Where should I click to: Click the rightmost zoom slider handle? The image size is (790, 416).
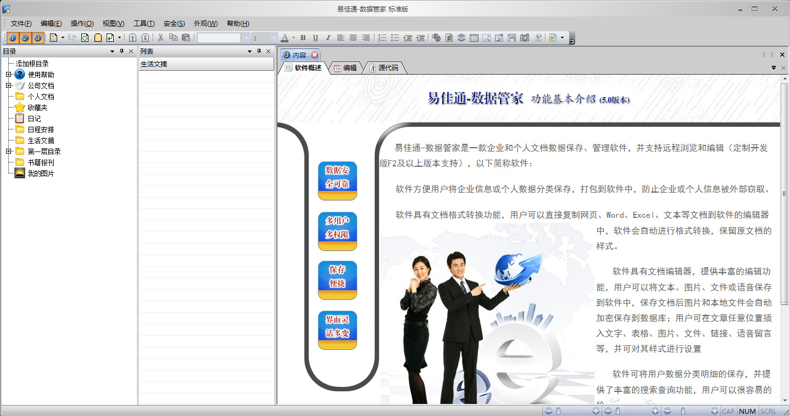[x=683, y=411]
